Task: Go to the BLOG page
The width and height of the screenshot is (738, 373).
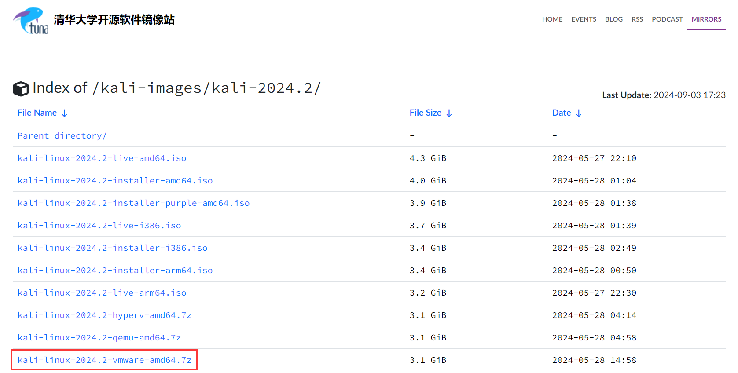Action: [x=614, y=19]
